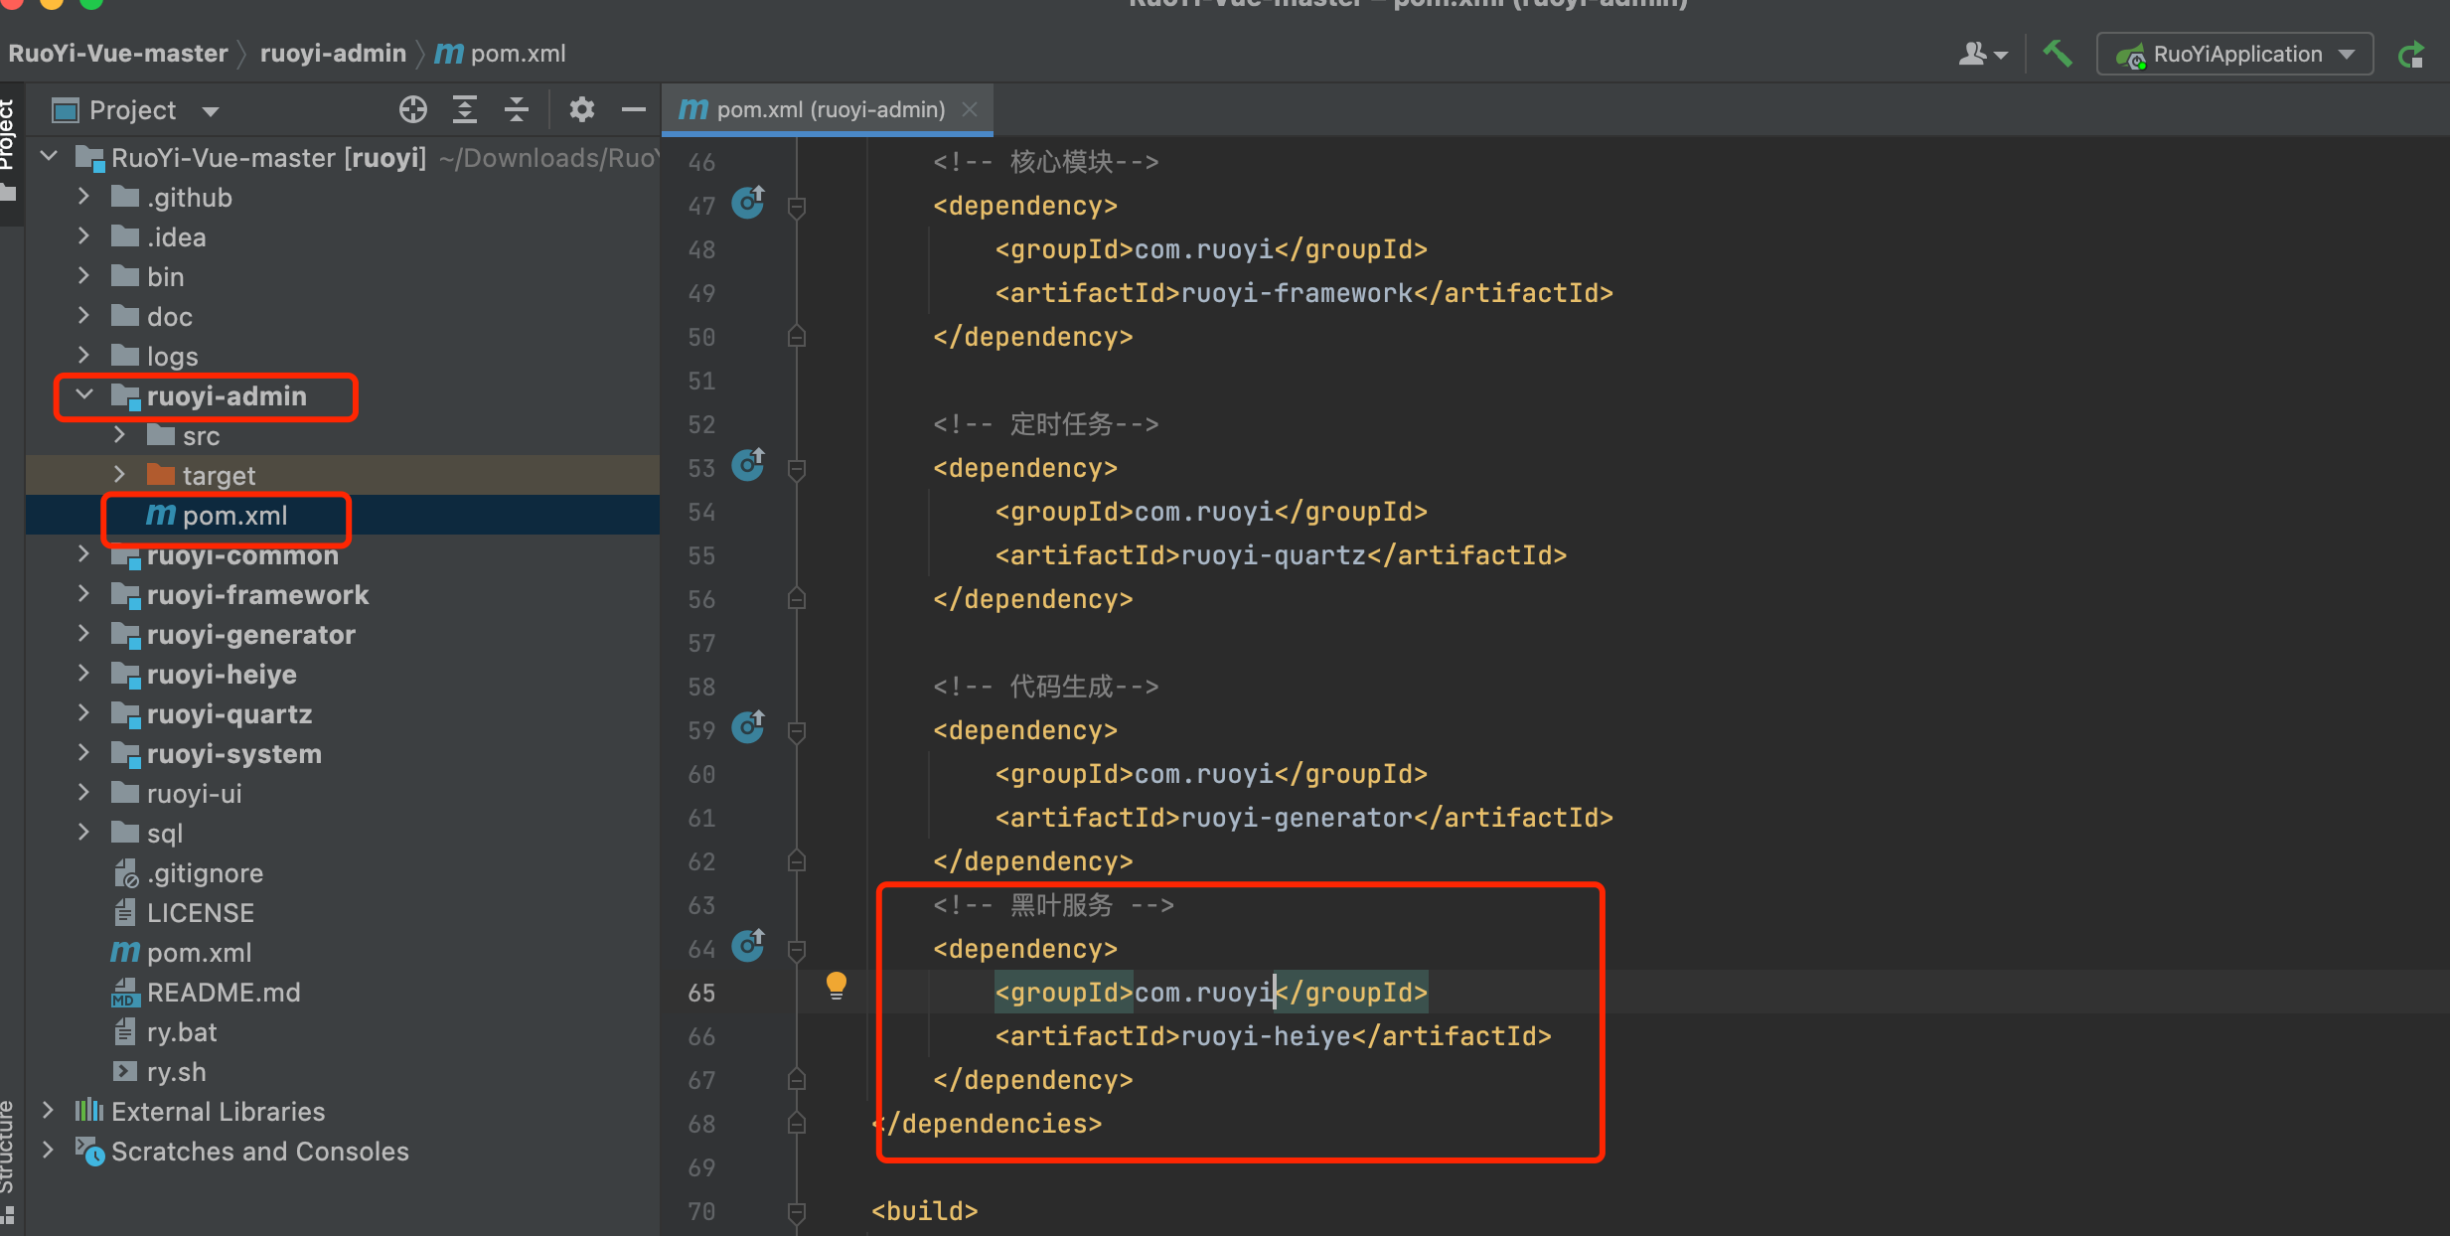
Task: Click the Select Opened File locate icon
Action: 413,109
